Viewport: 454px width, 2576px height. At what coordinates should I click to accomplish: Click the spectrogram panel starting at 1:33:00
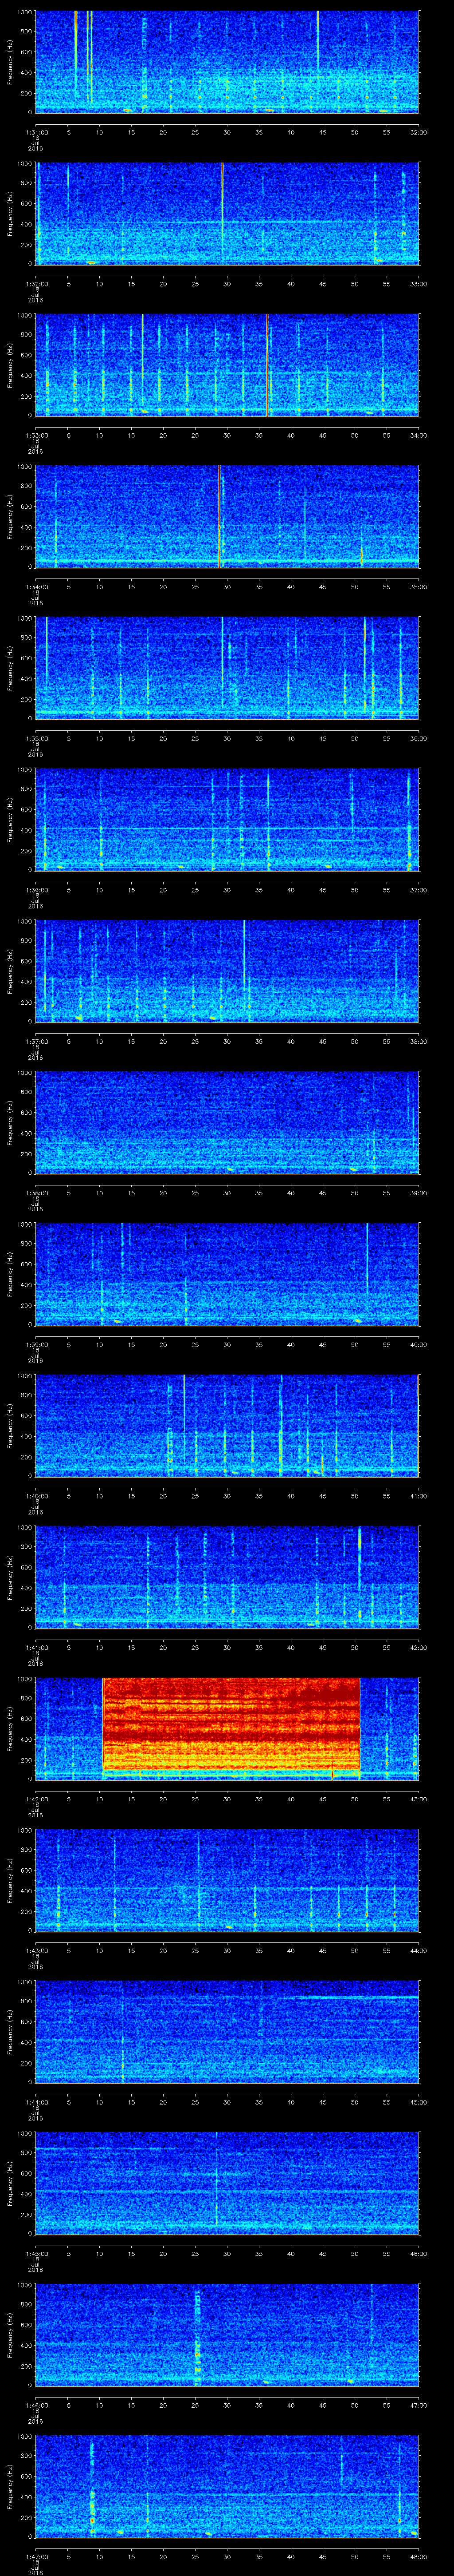point(227,365)
